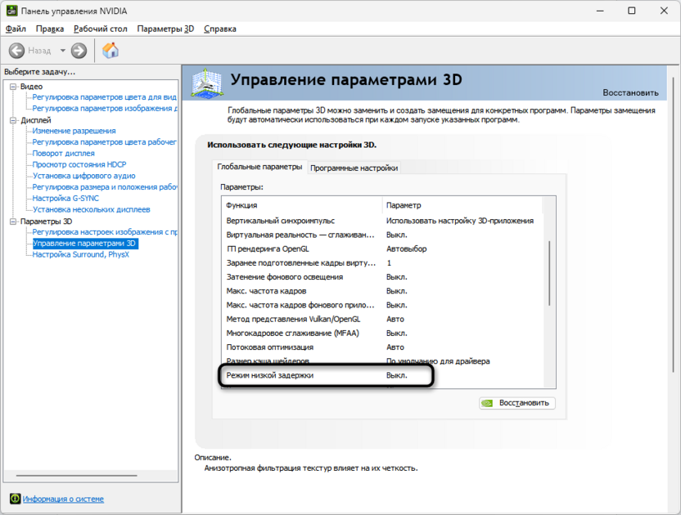Select ГП рендеринга OpenGL row

coord(382,249)
